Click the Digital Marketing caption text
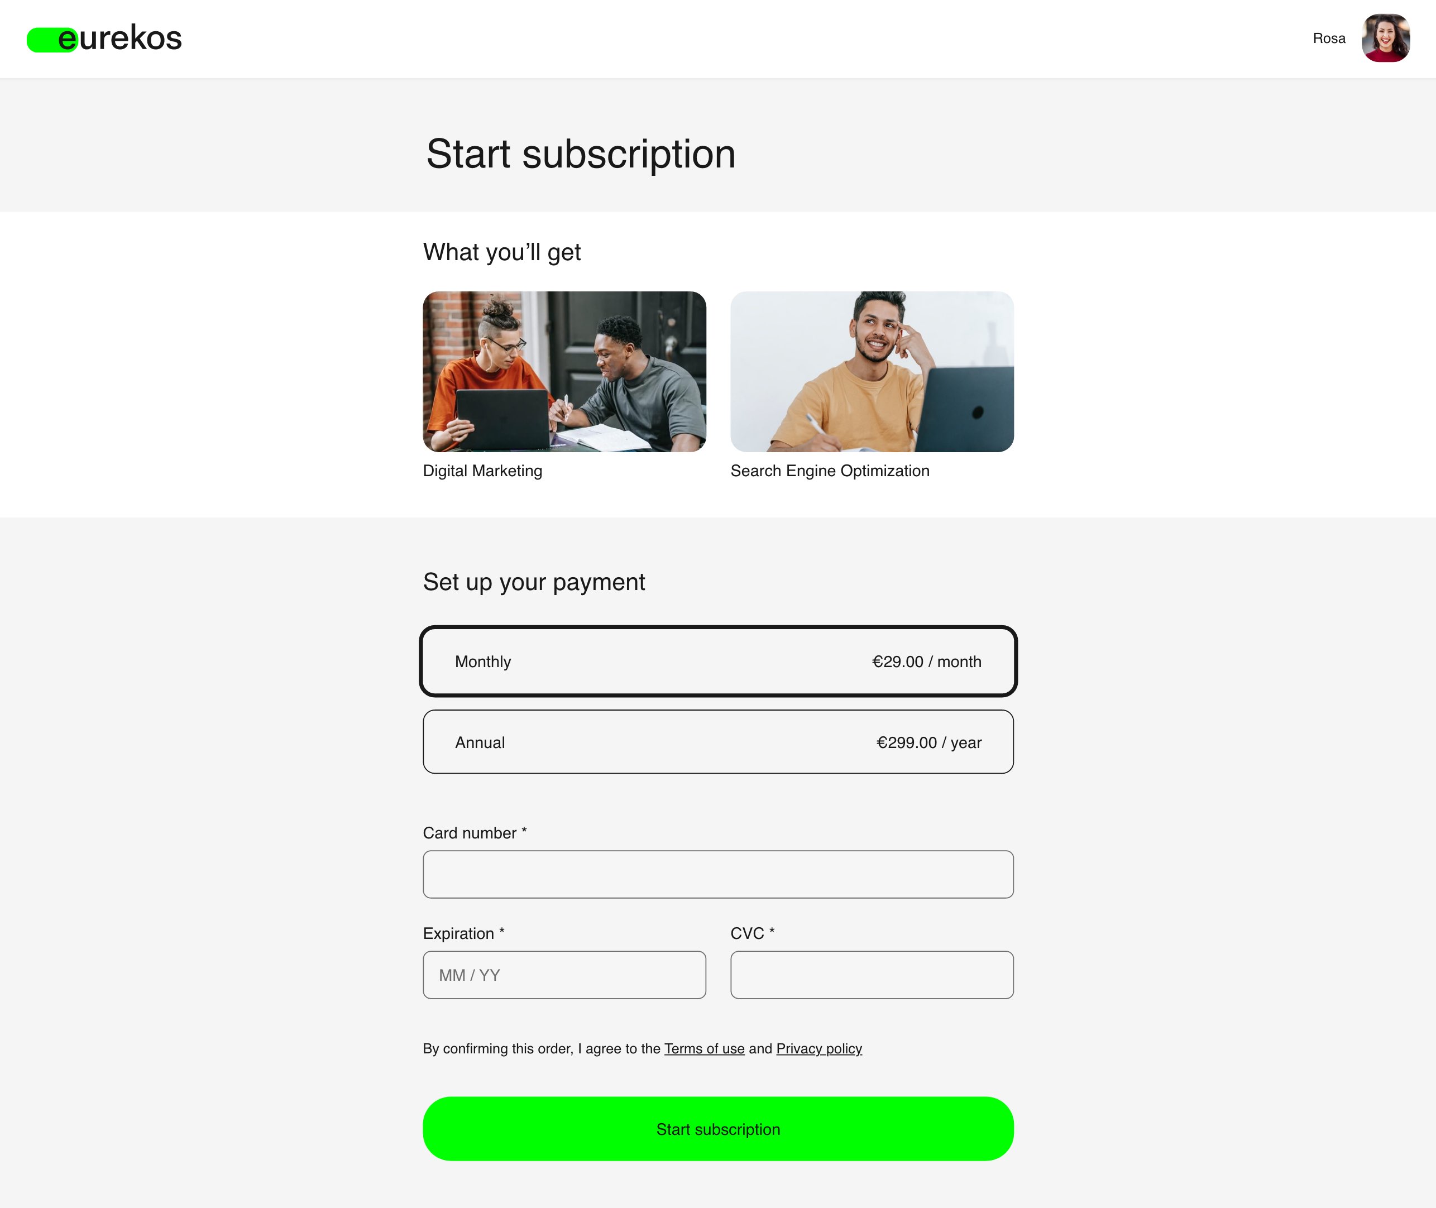1436x1208 pixels. 482,471
